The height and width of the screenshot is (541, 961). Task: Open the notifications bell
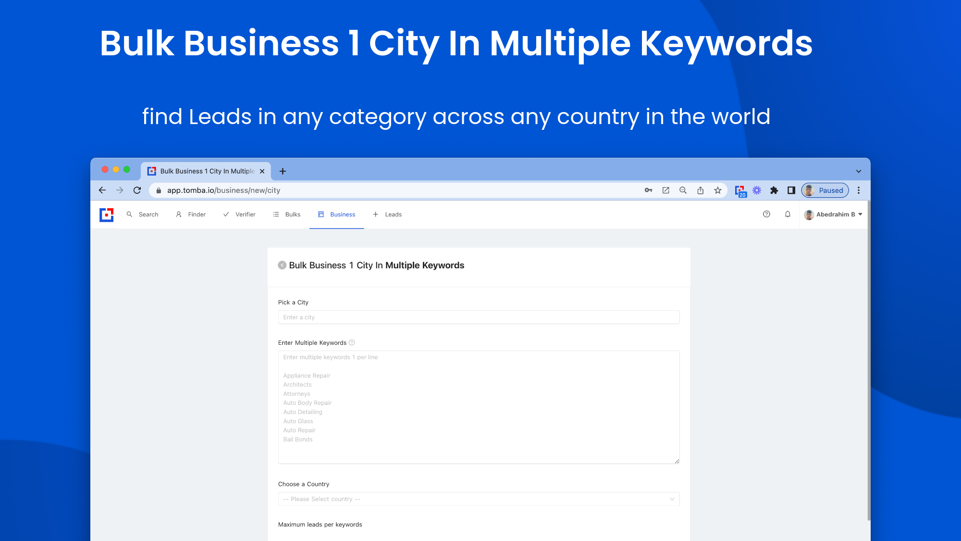pos(788,214)
